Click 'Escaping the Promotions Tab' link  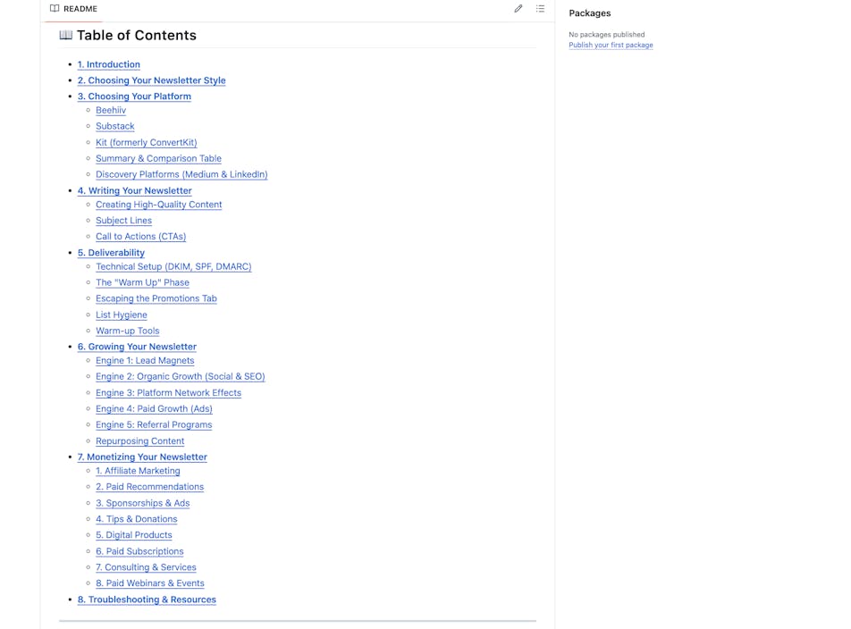(x=156, y=298)
